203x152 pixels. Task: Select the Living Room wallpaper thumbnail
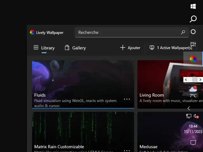(170, 84)
